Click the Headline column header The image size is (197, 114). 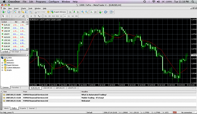pos(138,92)
